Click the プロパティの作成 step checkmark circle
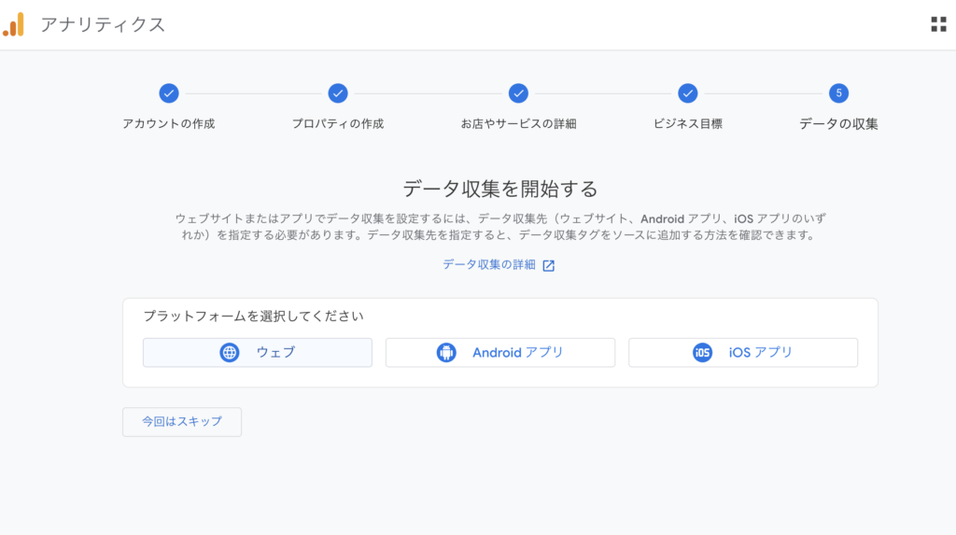This screenshot has width=956, height=535. [x=338, y=93]
